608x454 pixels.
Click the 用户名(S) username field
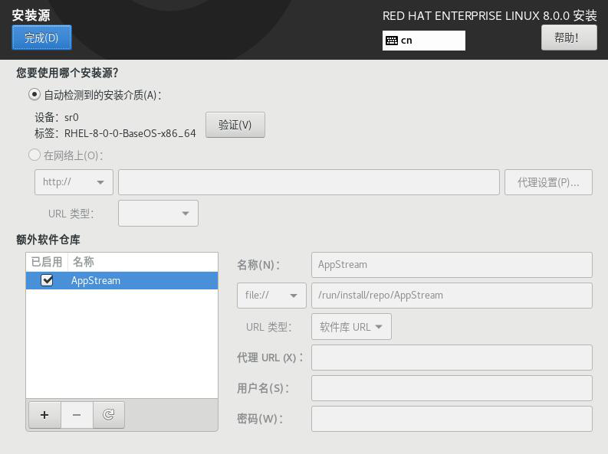(x=452, y=388)
